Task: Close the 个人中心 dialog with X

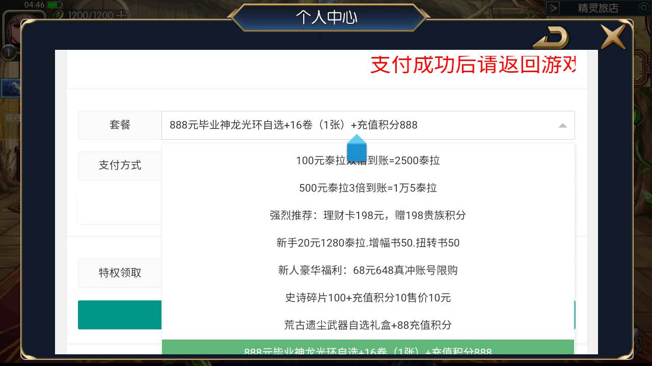Action: 613,37
